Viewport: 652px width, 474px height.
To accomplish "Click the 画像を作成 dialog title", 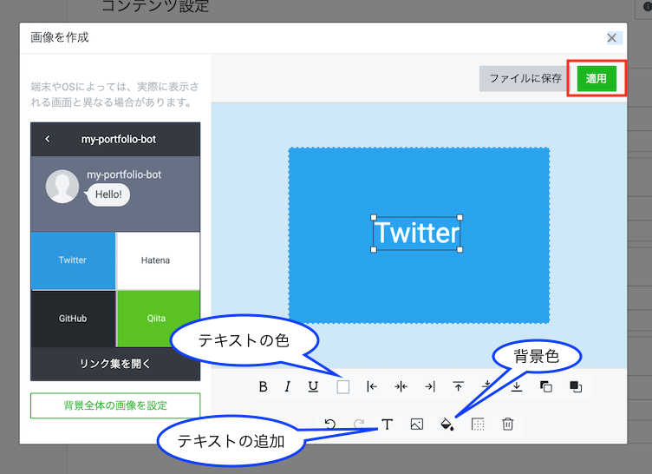I will (60, 37).
